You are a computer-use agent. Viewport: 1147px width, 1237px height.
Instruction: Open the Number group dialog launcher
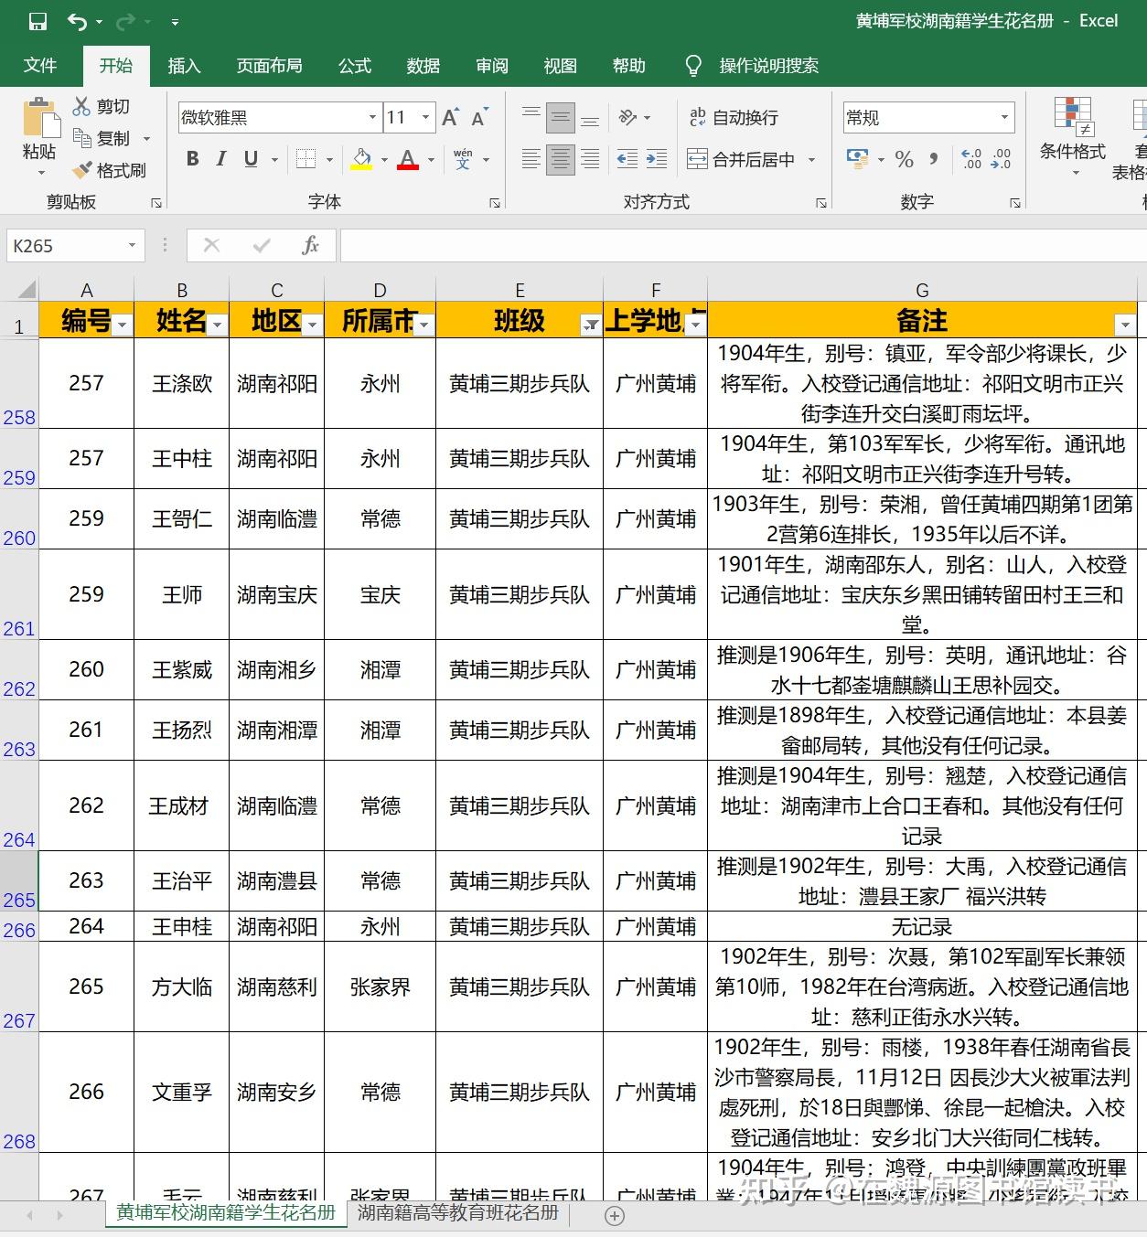pos(1014,203)
